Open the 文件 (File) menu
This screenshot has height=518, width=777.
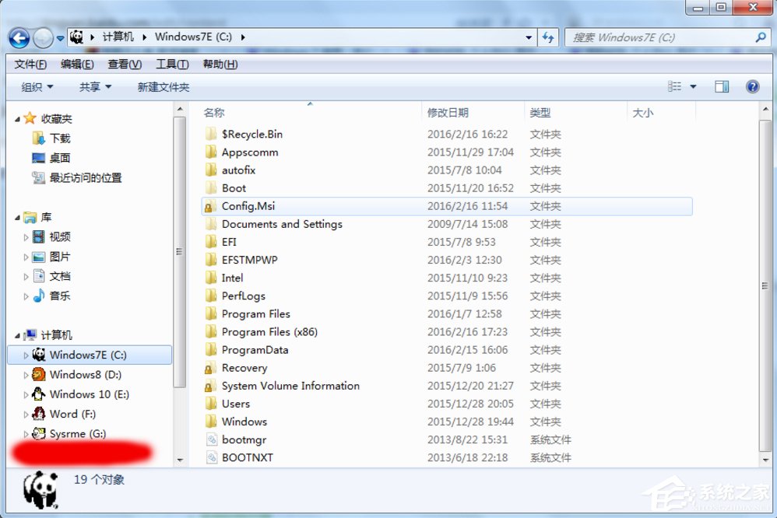coord(29,64)
